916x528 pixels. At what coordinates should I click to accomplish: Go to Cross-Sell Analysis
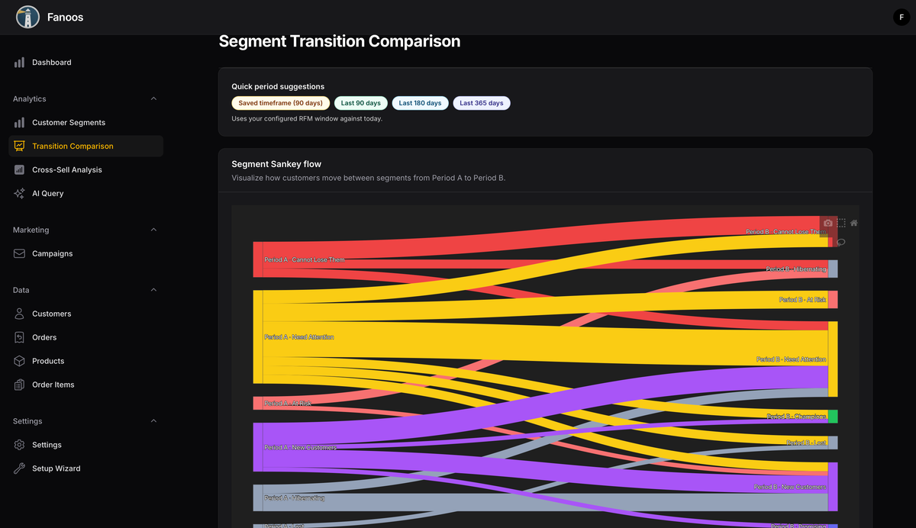[x=66, y=170]
